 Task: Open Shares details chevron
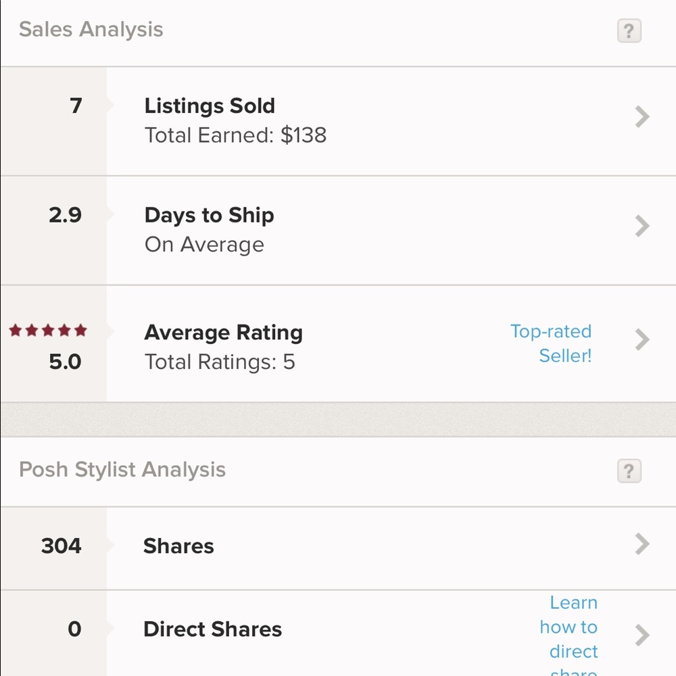[x=642, y=544]
